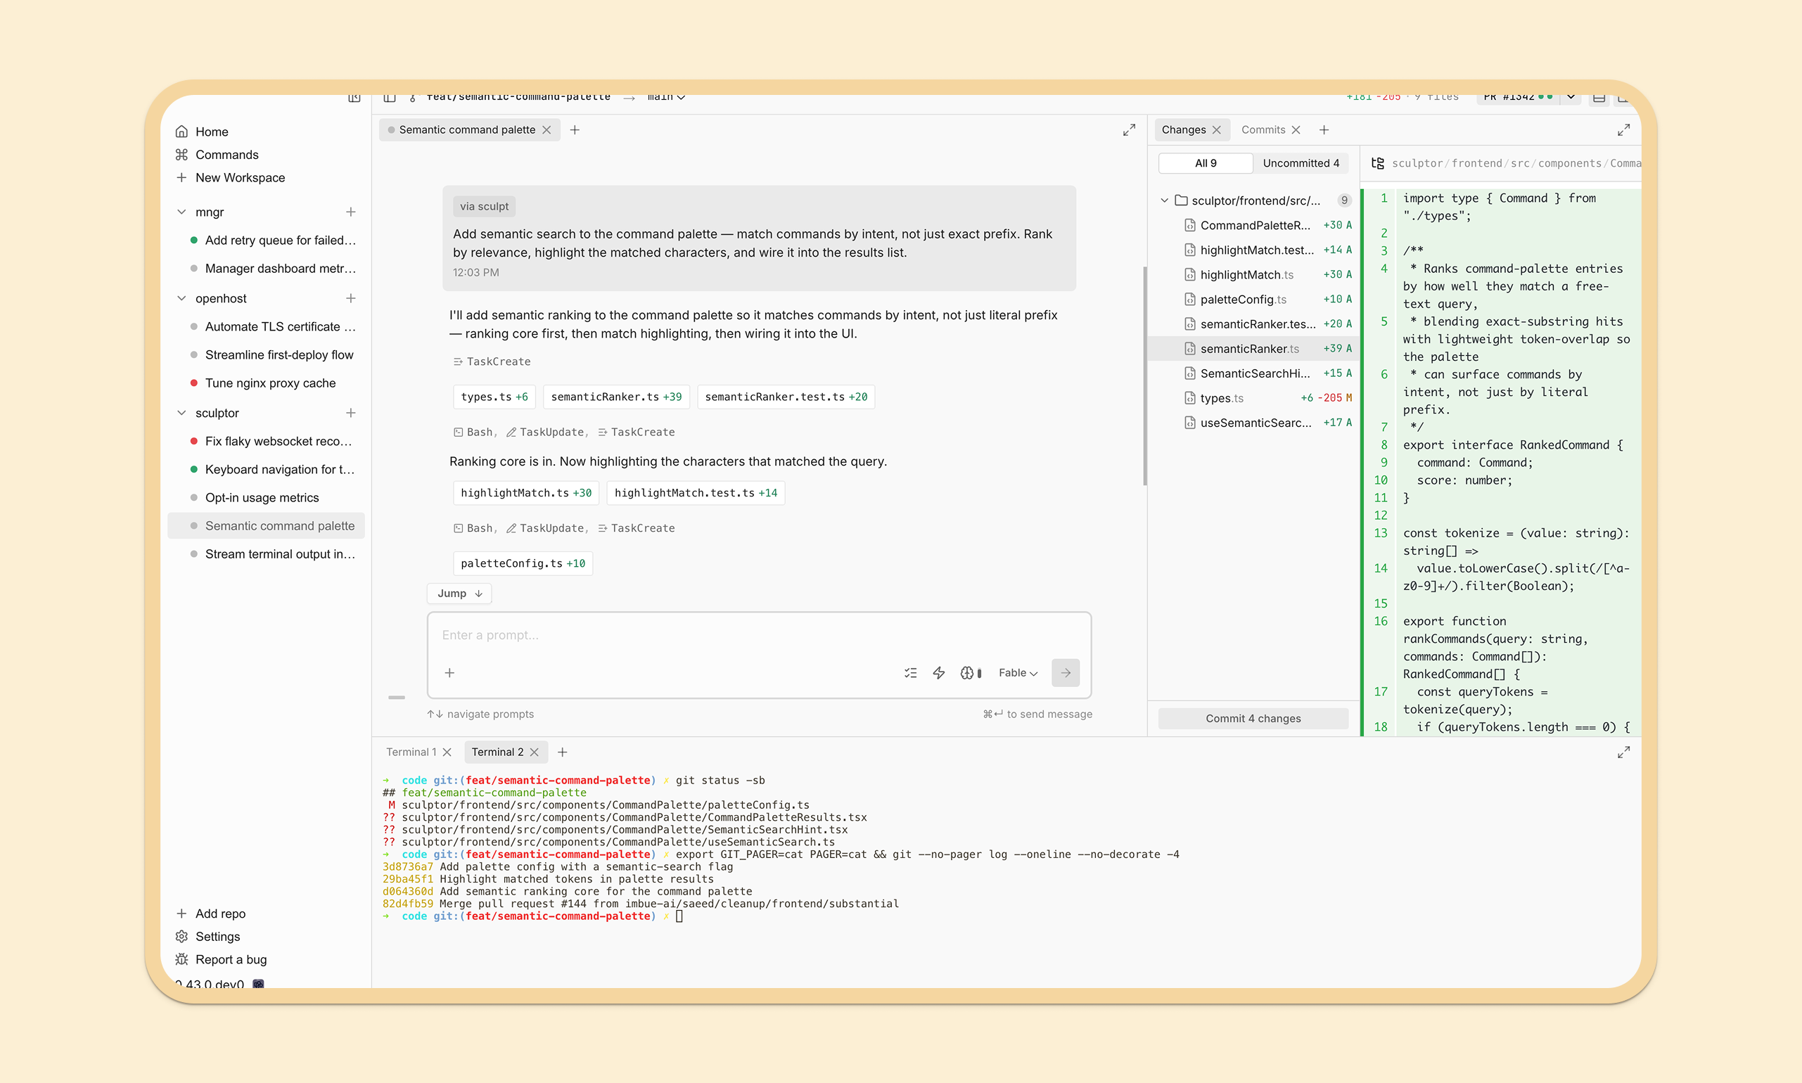This screenshot has height=1083, width=1802.
Task: Open the semanticRanker.ts +39 file chip
Action: (616, 397)
